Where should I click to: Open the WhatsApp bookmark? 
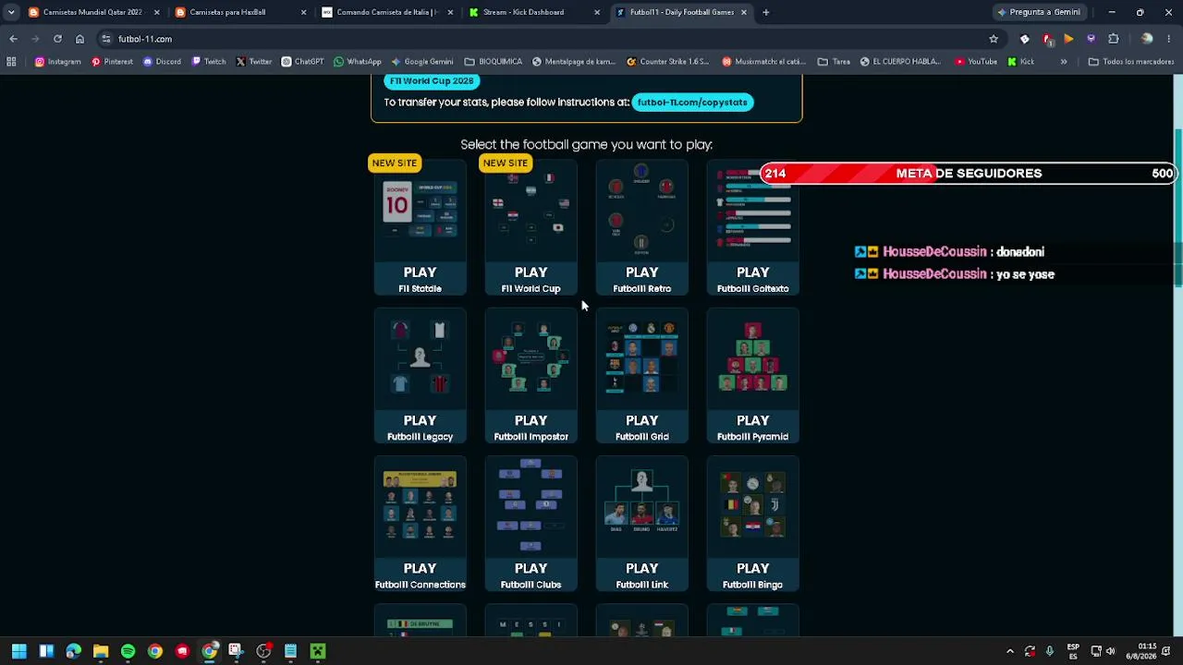point(358,62)
